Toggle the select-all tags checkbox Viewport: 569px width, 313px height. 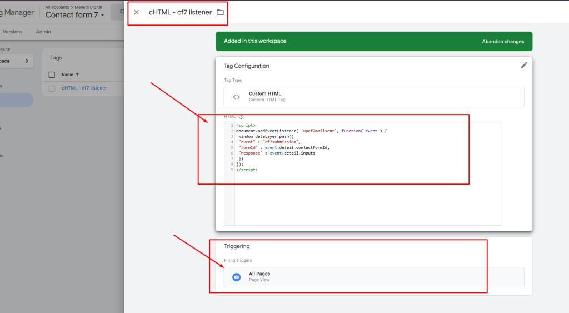click(52, 74)
